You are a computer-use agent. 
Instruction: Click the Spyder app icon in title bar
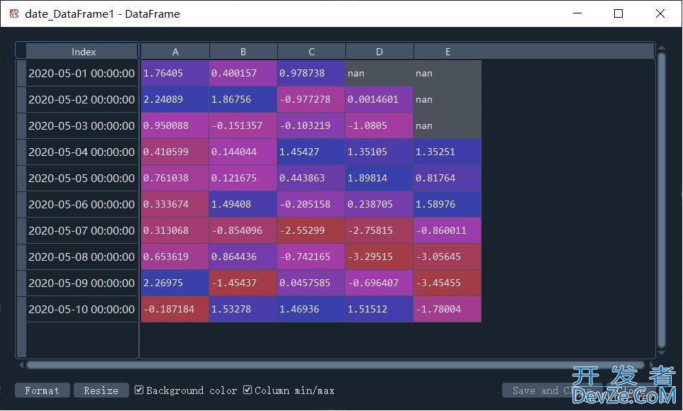[13, 13]
